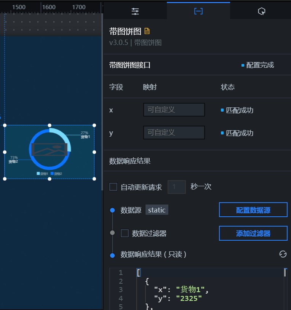Select the static data source tag
291x310 pixels.
coord(157,210)
